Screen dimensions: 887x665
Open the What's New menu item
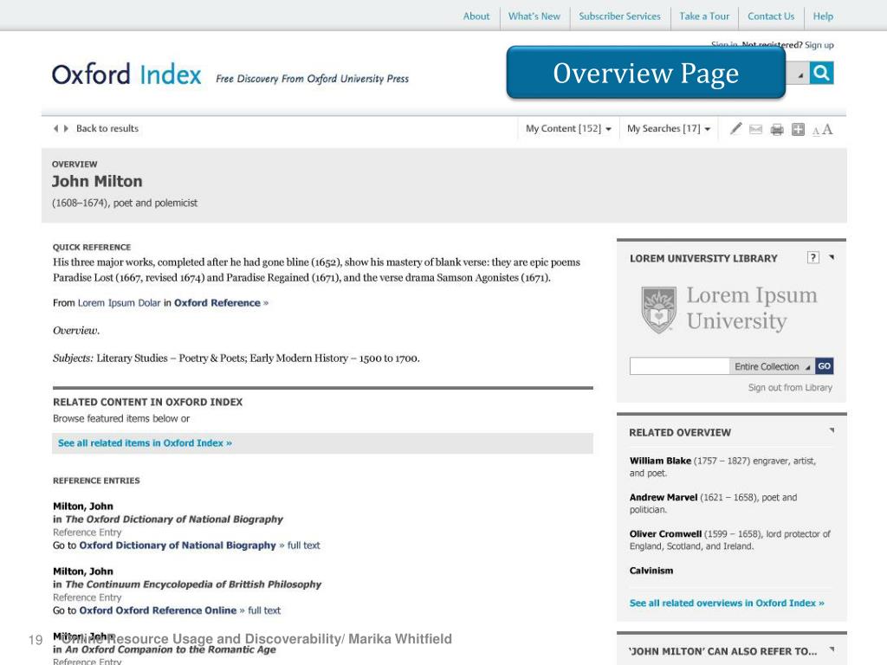pos(534,16)
